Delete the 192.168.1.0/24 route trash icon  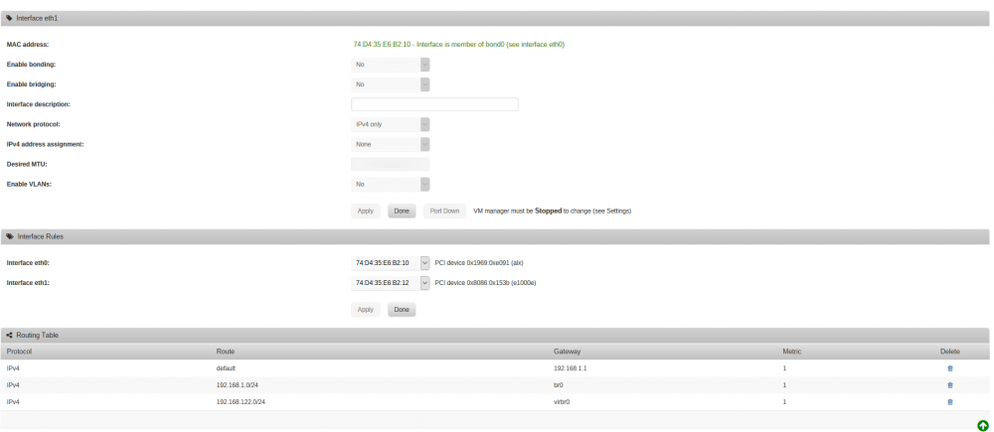949,385
